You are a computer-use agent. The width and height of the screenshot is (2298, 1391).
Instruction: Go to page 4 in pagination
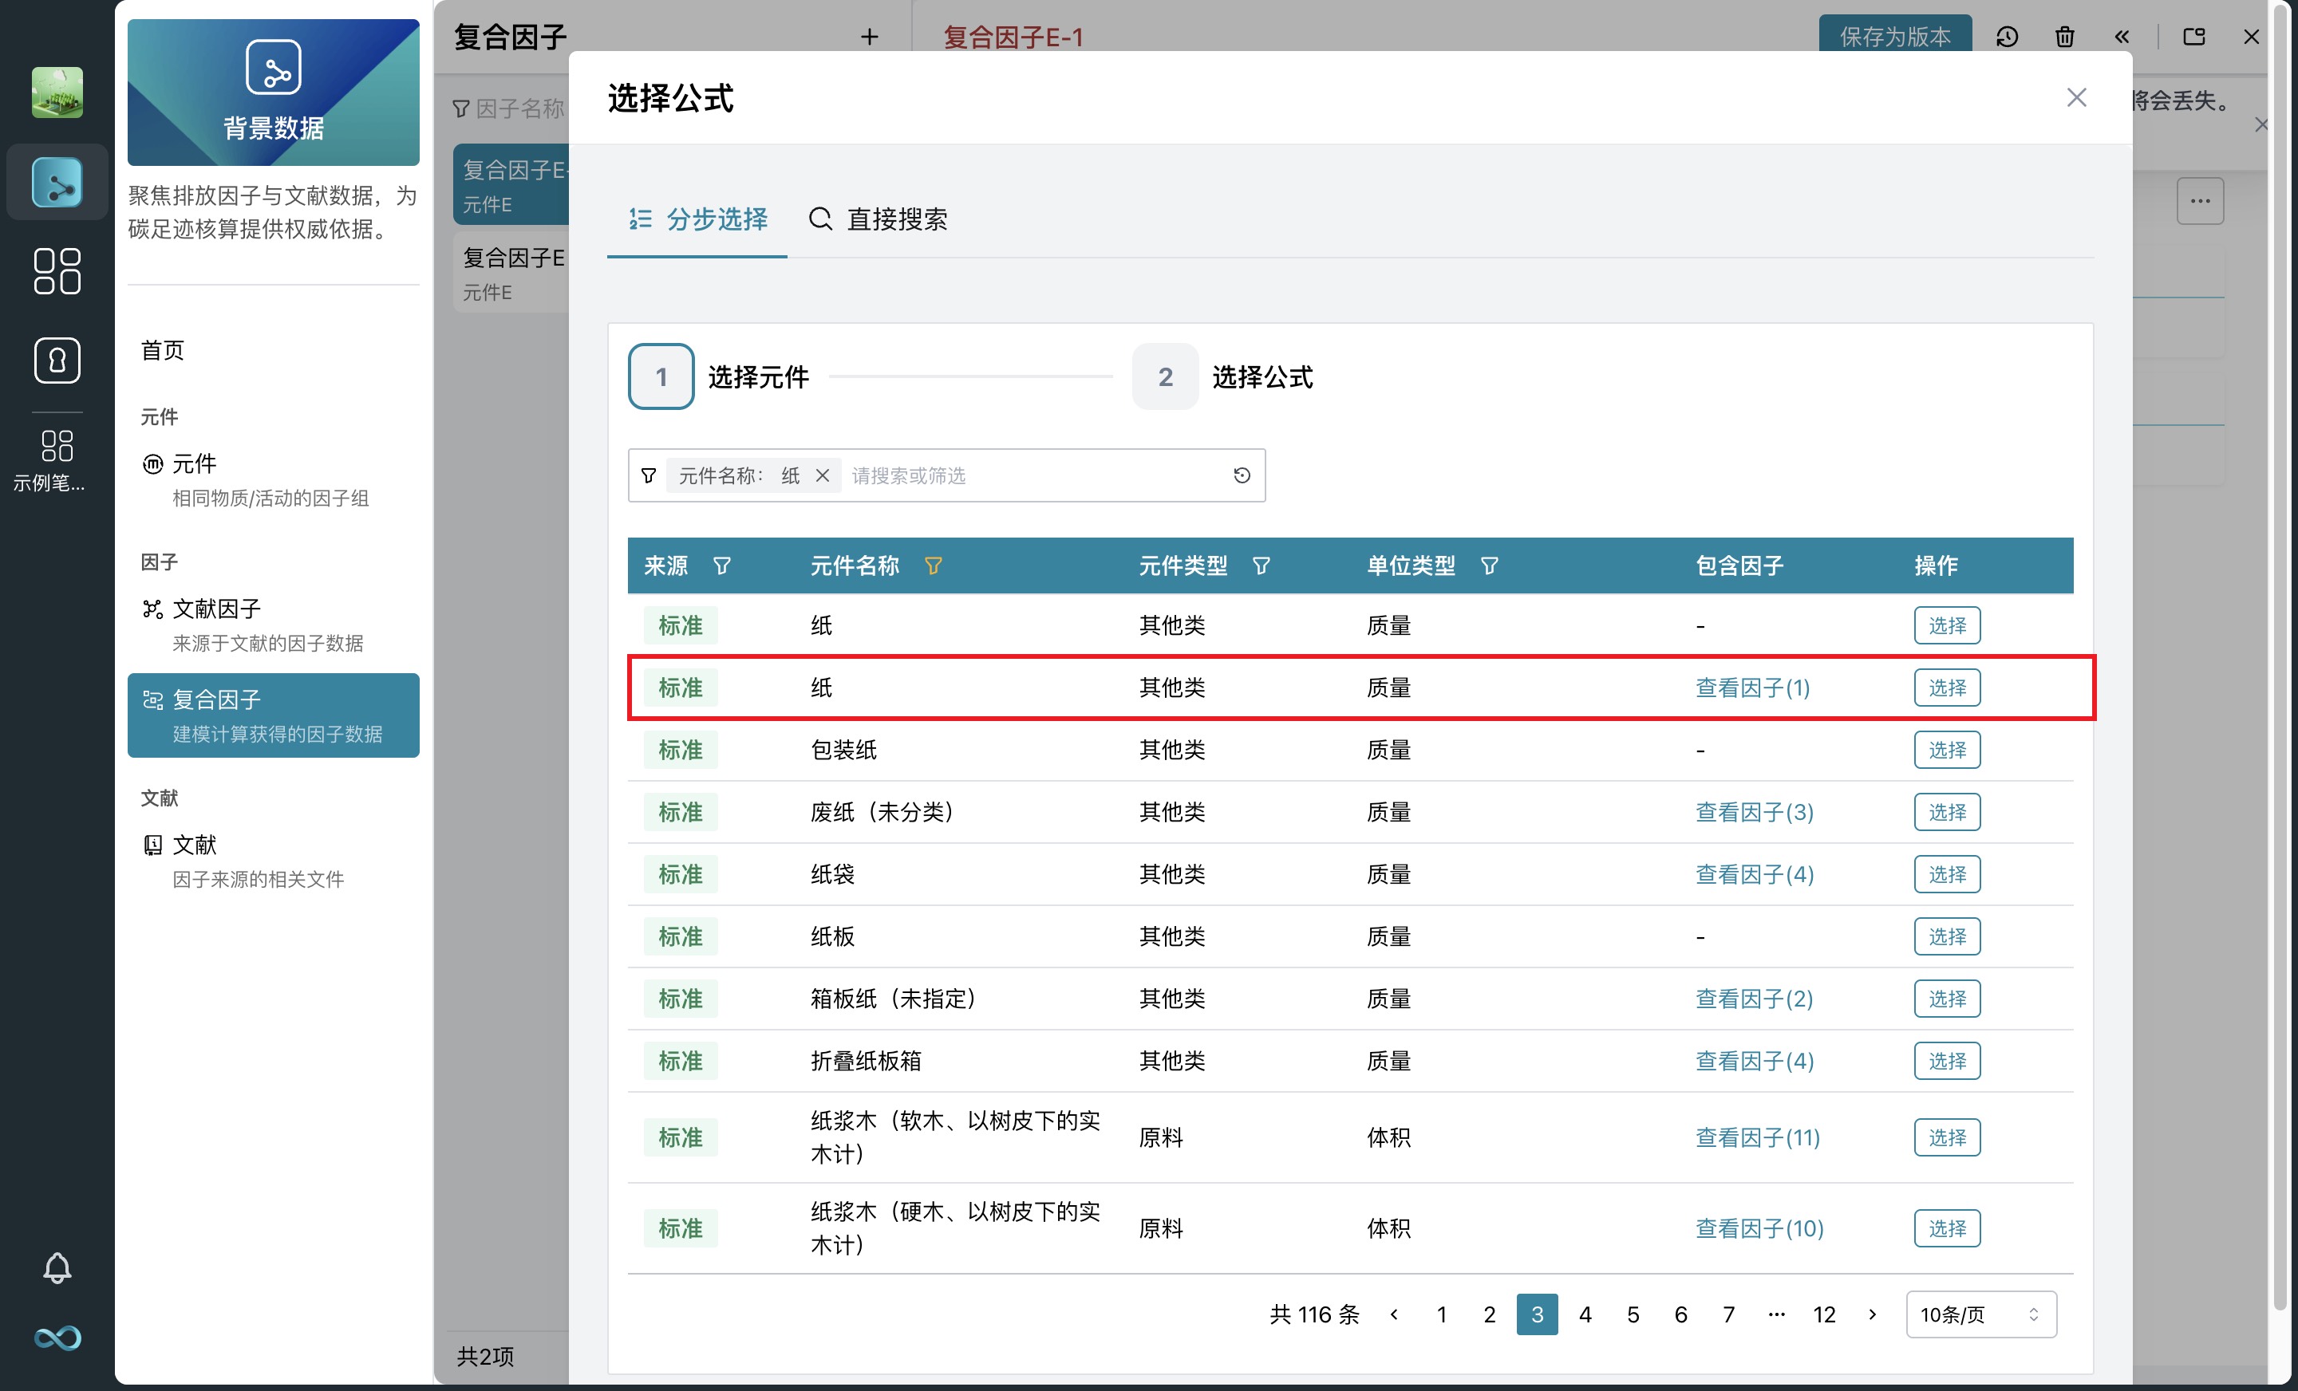tap(1585, 1314)
